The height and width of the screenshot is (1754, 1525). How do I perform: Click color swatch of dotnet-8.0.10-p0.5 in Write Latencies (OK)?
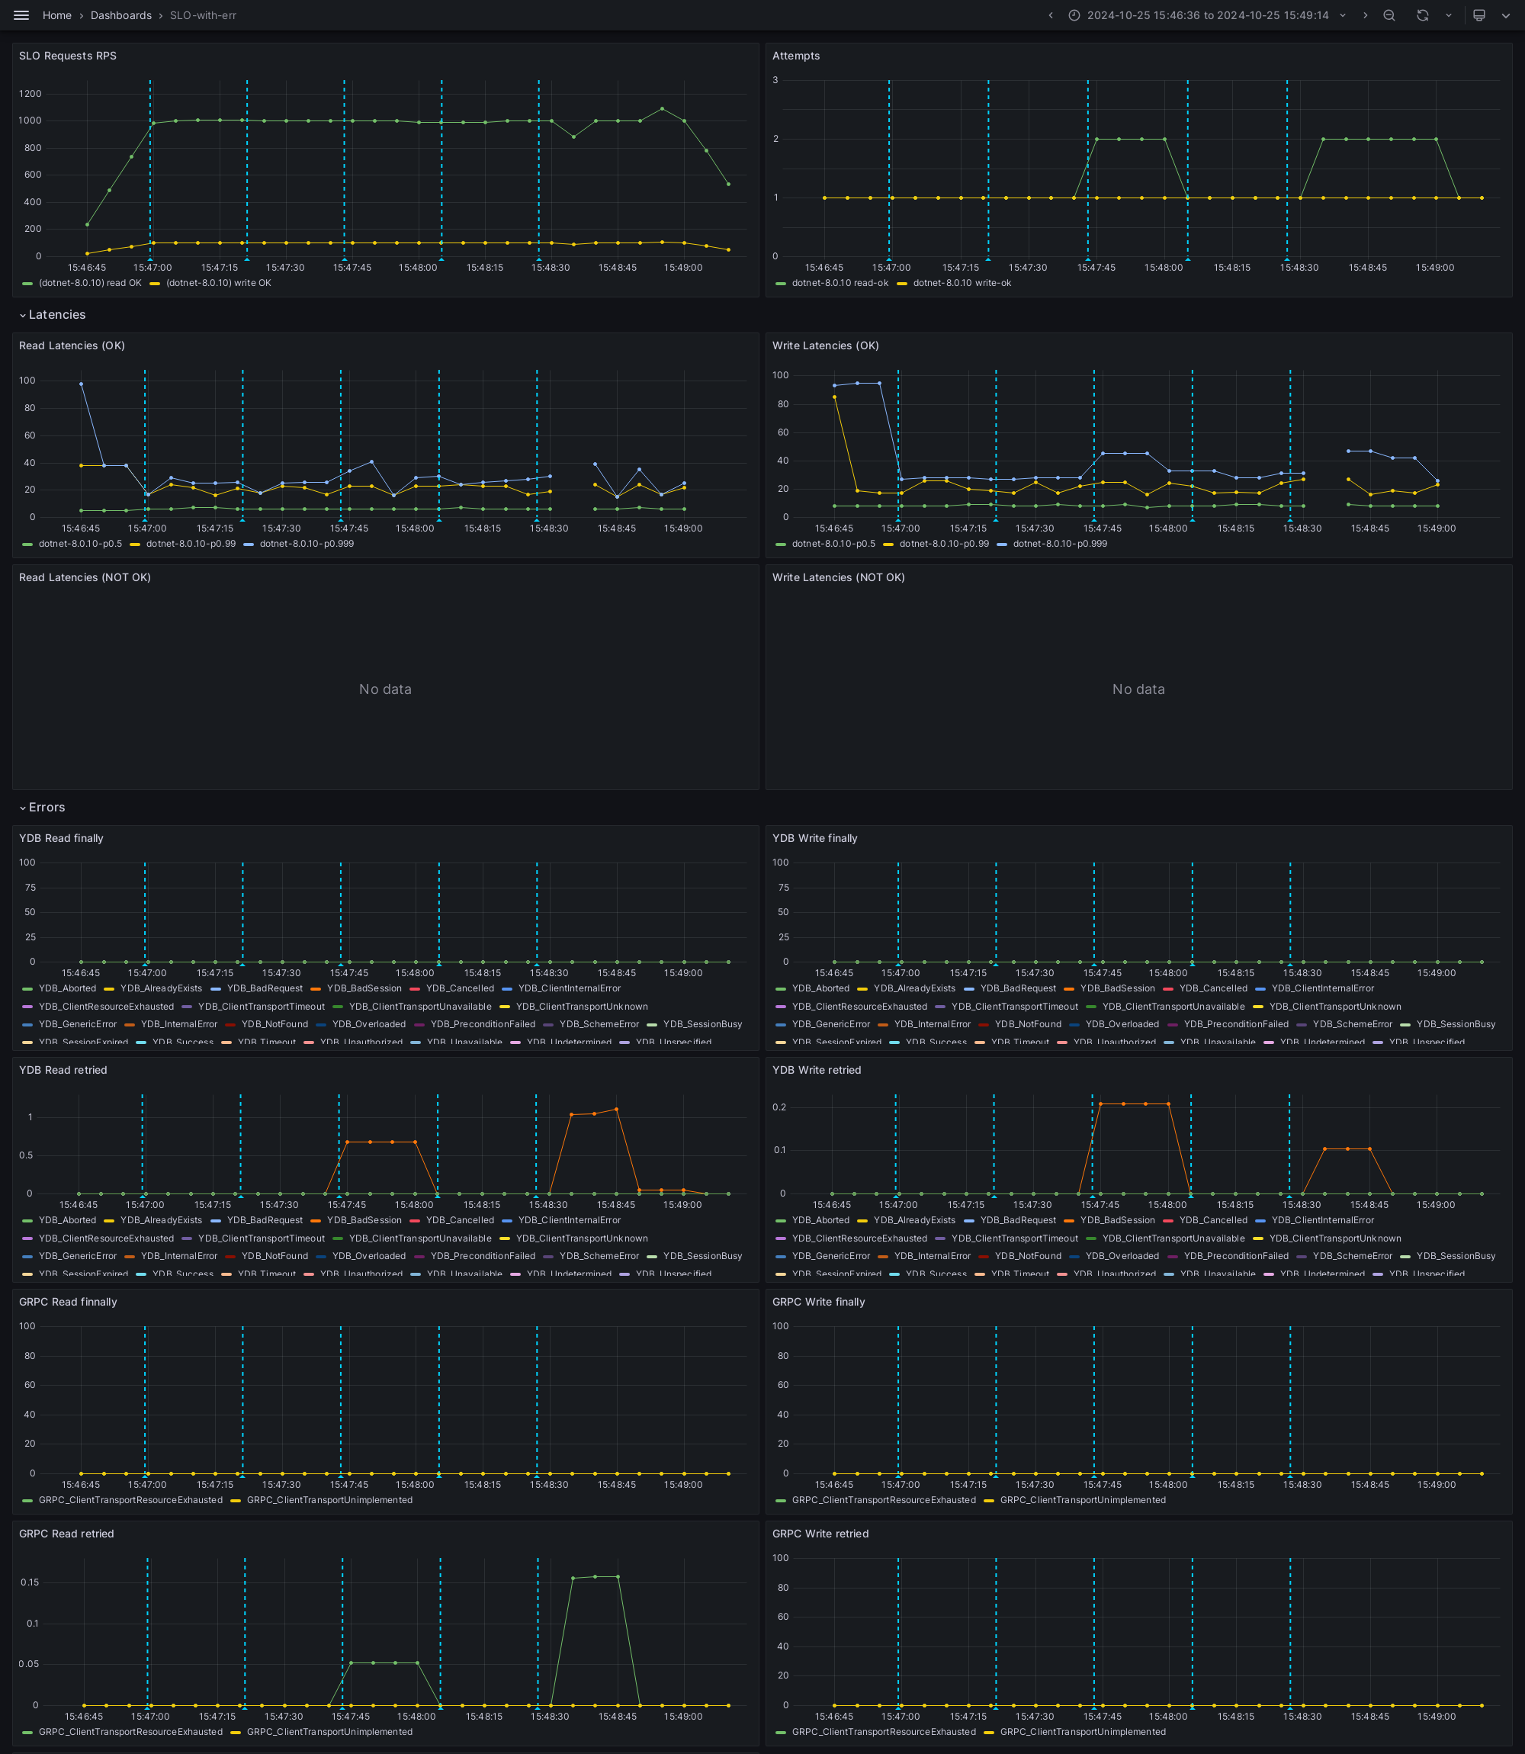[x=782, y=545]
